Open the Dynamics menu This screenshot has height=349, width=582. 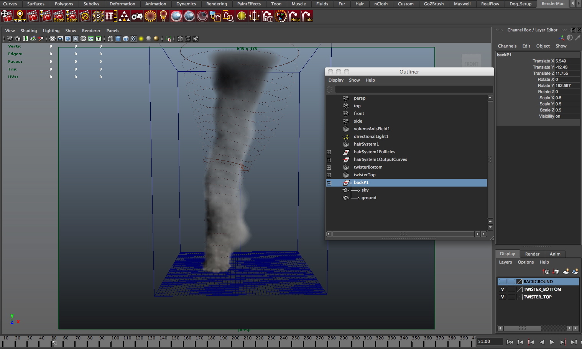coord(186,4)
